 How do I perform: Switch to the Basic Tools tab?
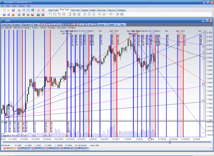53,10
